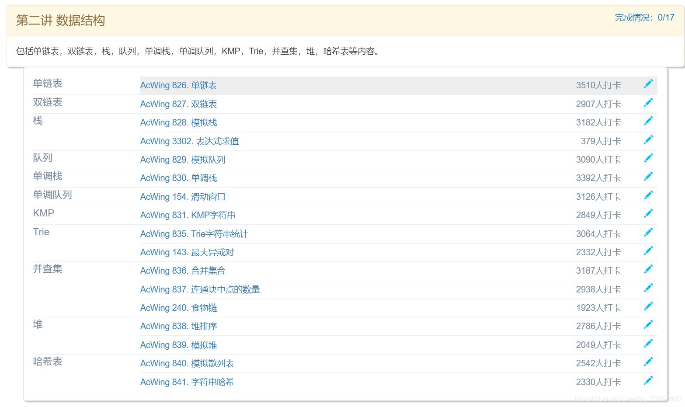Open problem AcWing 836. 合并集合

tap(183, 271)
